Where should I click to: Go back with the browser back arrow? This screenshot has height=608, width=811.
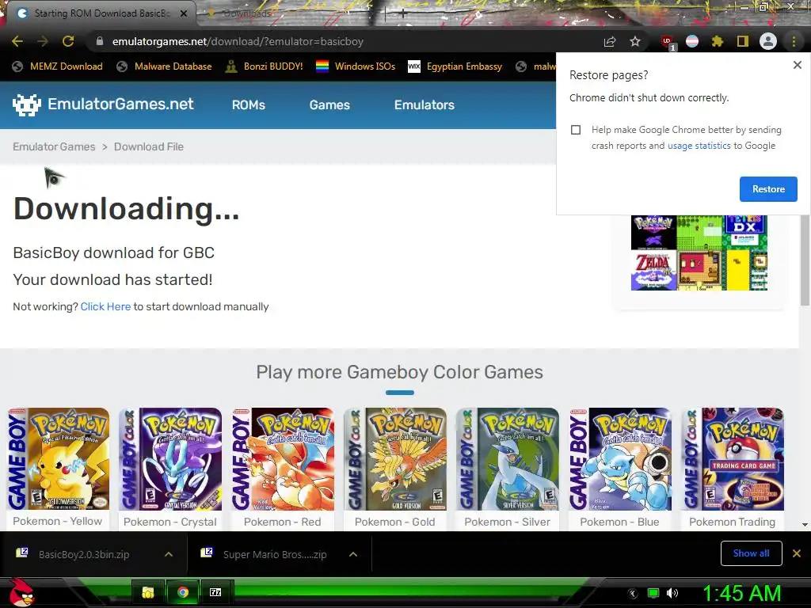pyautogui.click(x=17, y=41)
